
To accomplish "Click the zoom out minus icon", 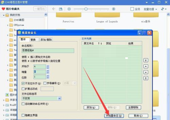I will 69,9.
